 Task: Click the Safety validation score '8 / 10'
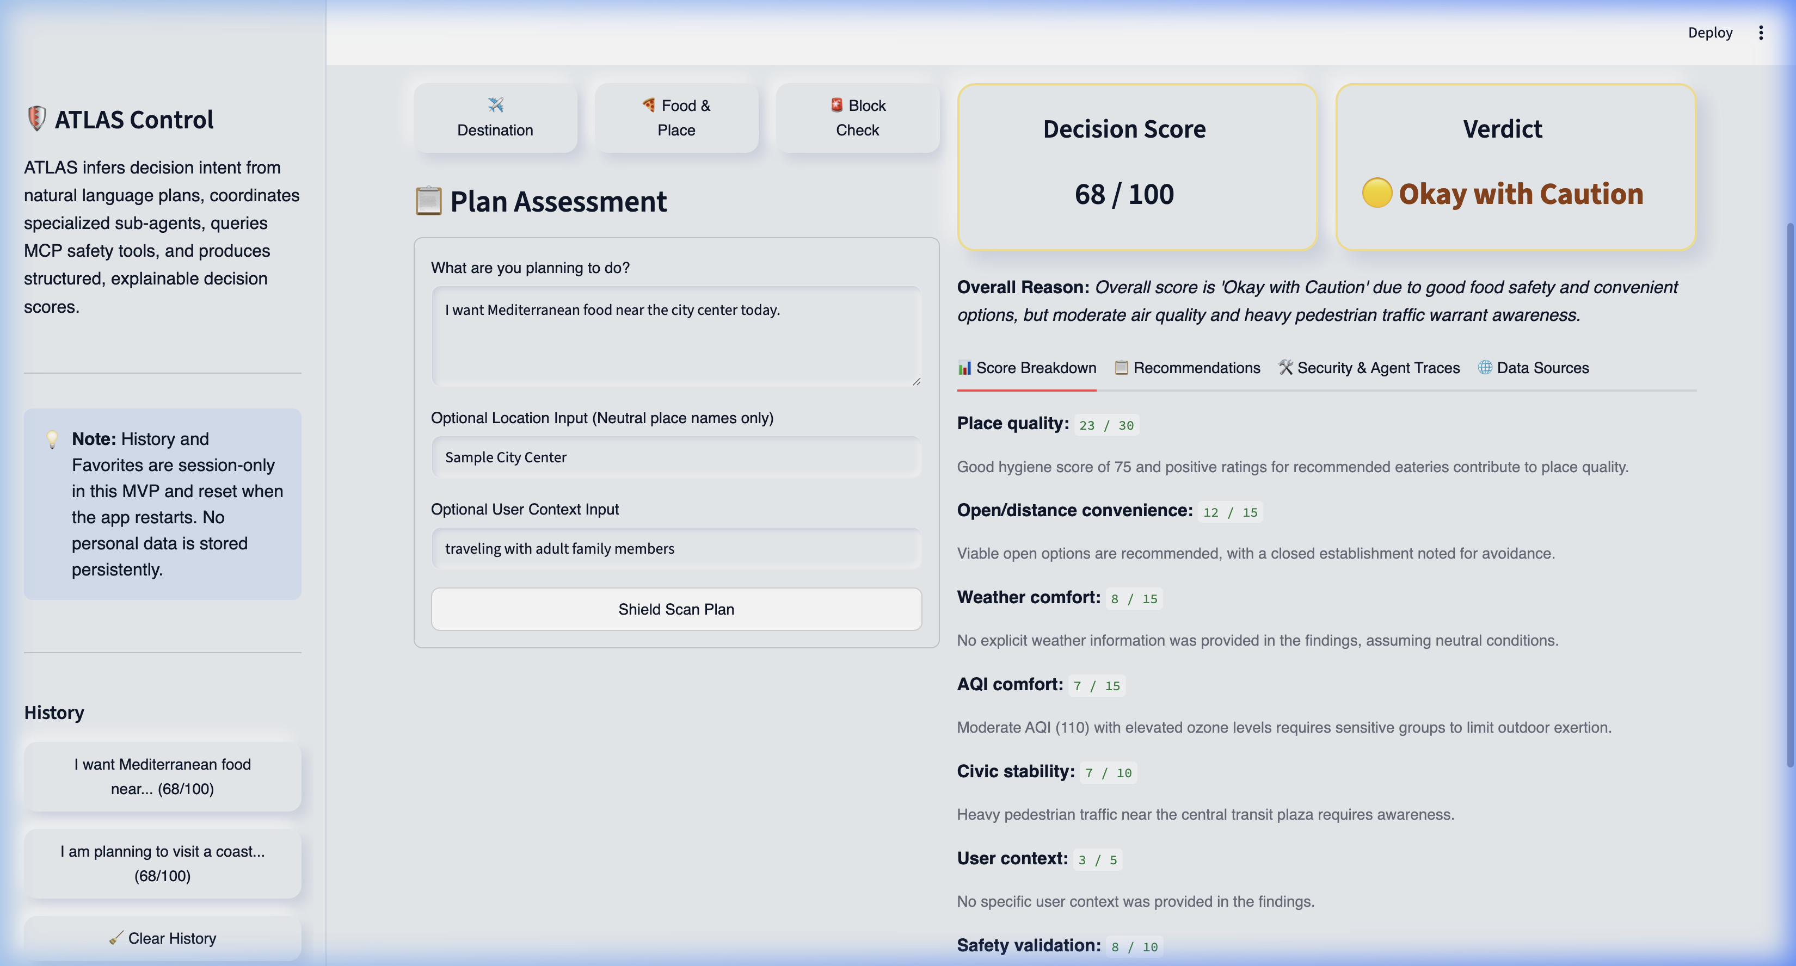coord(1134,946)
